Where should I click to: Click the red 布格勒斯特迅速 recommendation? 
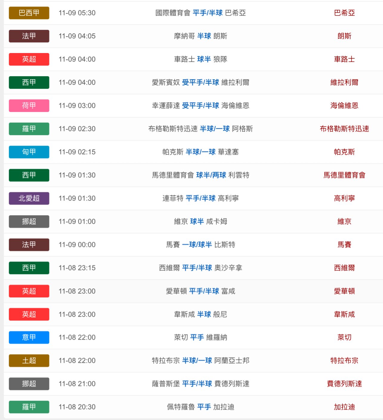click(344, 129)
